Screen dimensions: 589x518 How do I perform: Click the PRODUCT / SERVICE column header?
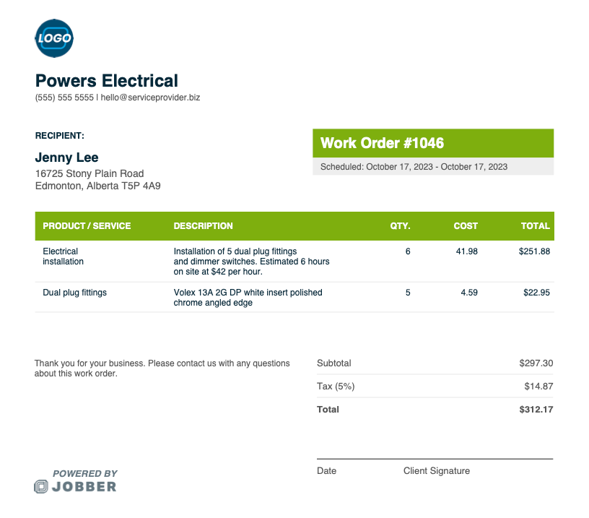[x=87, y=226]
